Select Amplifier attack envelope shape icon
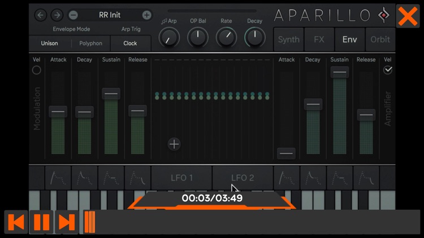This screenshot has width=424, height=238. point(287,178)
